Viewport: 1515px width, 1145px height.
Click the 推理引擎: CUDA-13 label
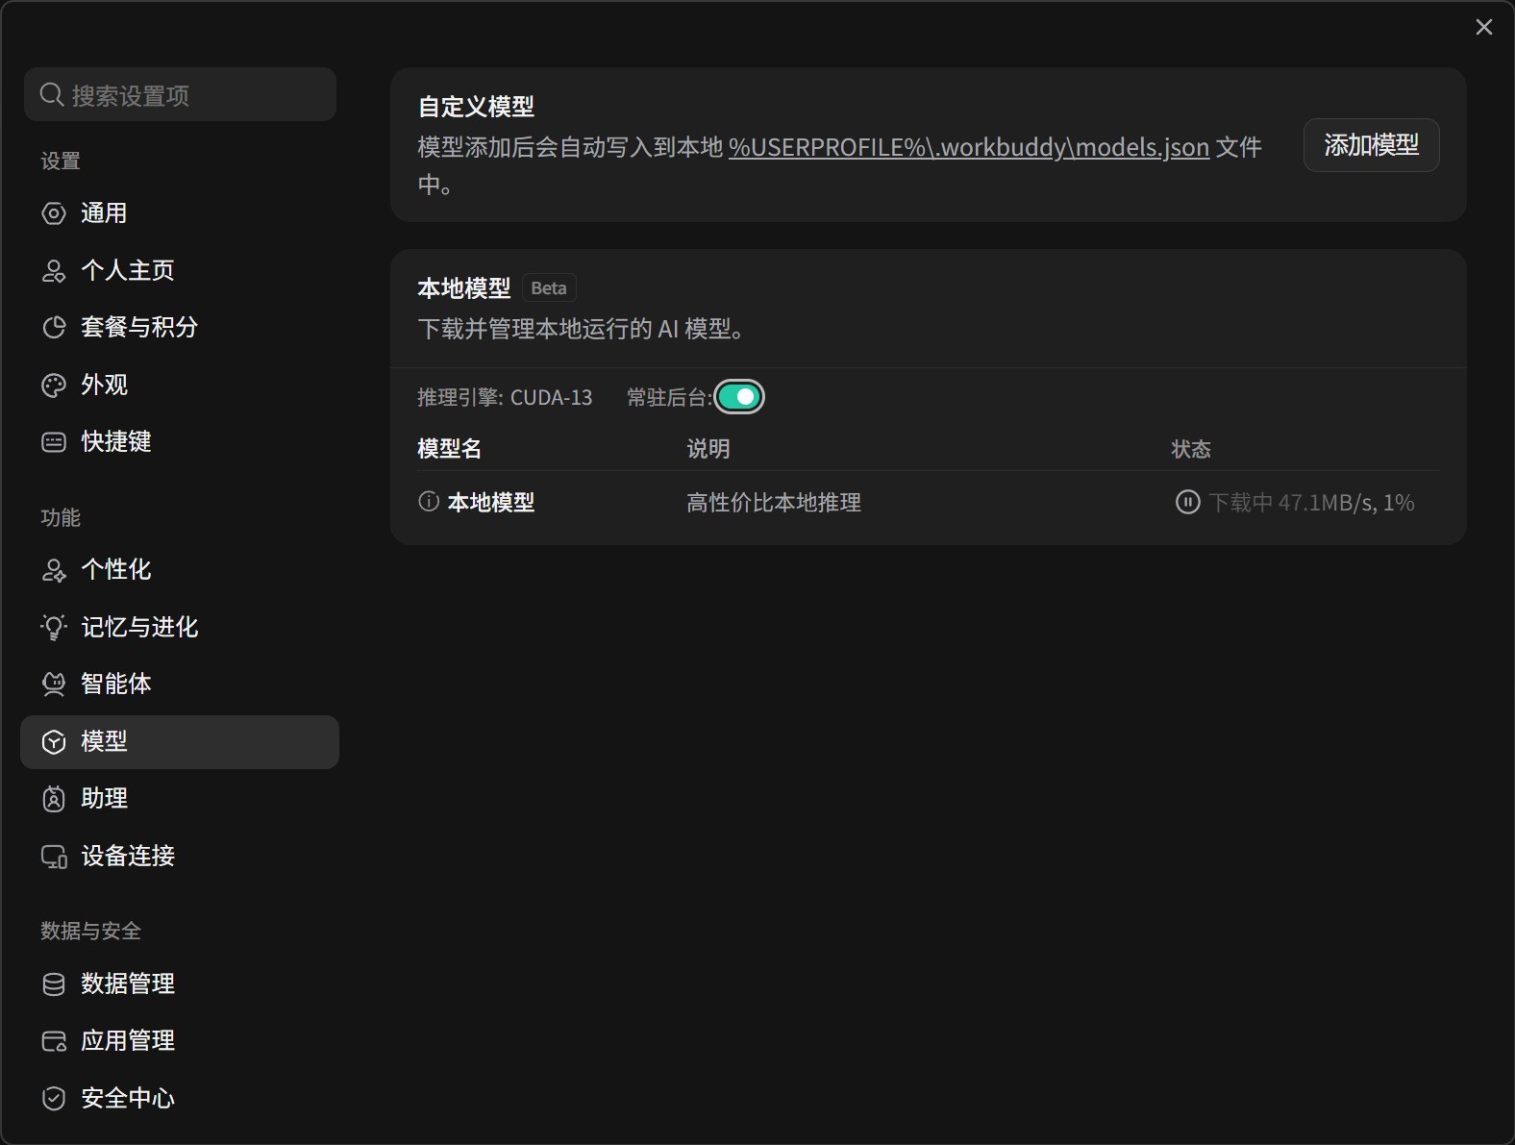(505, 398)
